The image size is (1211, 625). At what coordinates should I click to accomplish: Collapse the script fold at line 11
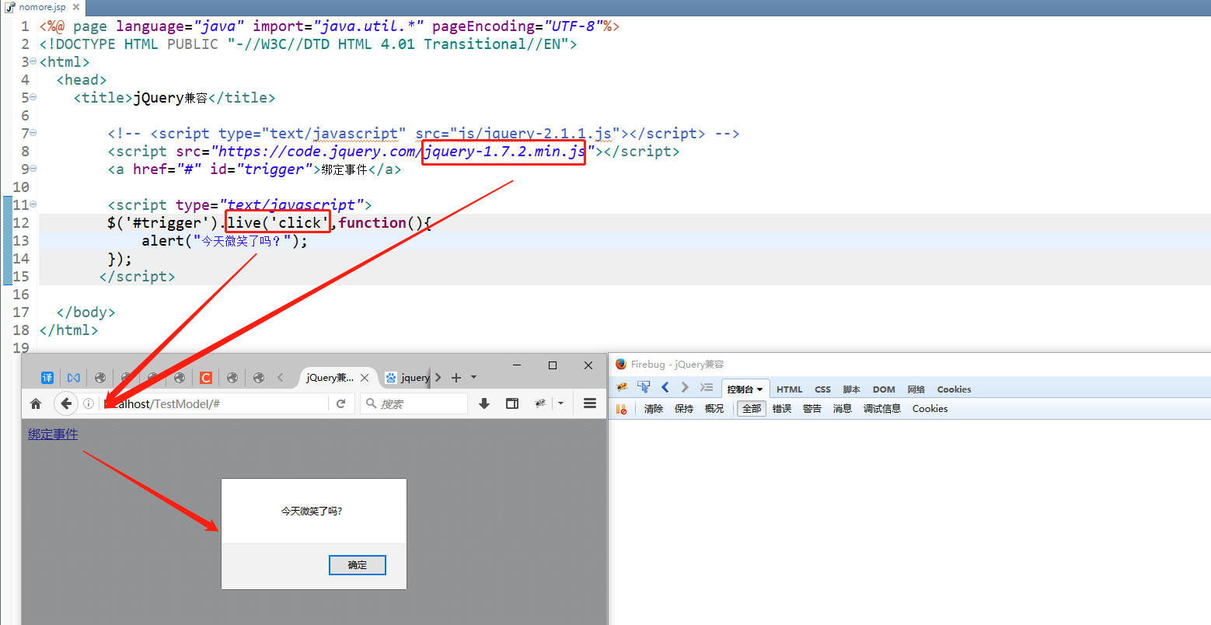33,205
